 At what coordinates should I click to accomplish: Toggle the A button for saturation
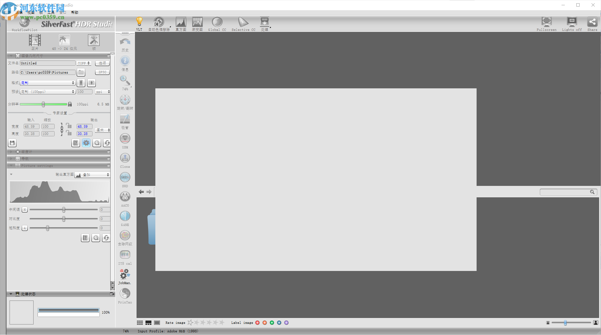click(25, 228)
